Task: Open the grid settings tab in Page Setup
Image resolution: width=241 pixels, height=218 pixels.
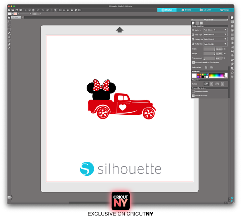Action: pyautogui.click(x=197, y=23)
